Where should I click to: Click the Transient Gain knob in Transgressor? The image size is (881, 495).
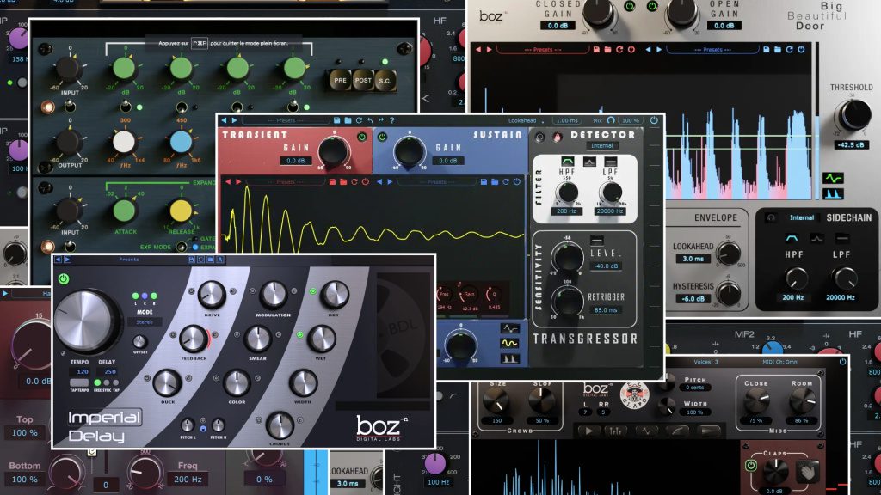point(334,151)
